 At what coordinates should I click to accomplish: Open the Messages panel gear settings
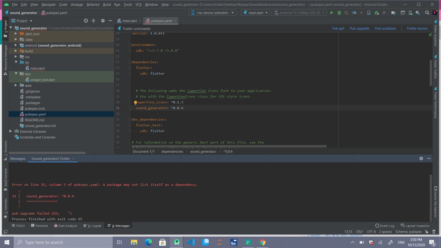(421, 158)
